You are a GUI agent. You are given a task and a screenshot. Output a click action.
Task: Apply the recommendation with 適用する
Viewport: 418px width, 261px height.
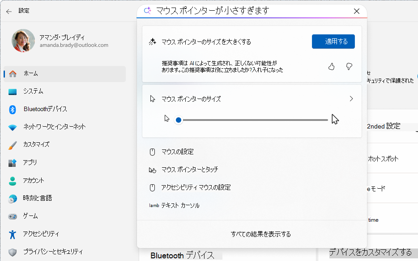(x=333, y=41)
